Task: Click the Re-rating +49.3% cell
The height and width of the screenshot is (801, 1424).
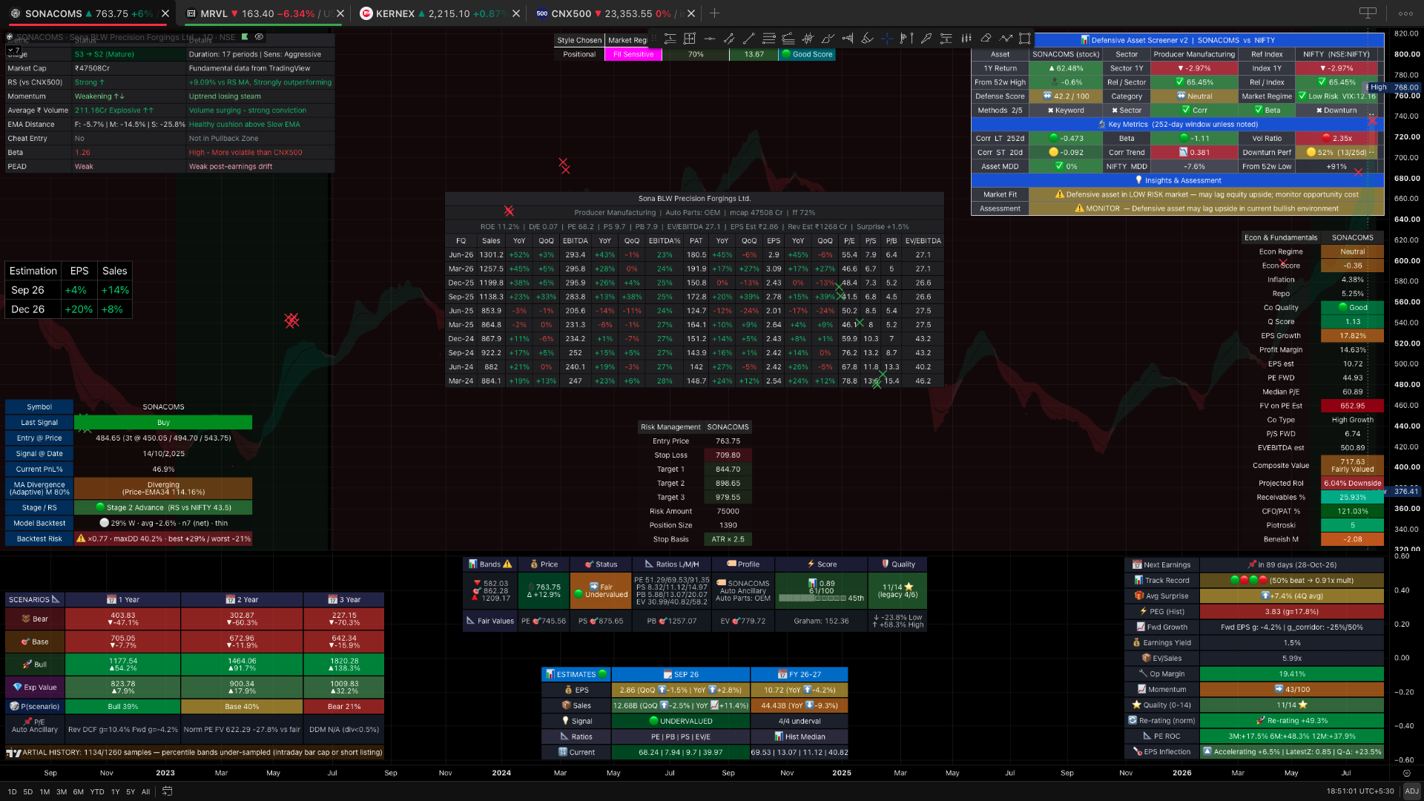Action: point(1292,721)
